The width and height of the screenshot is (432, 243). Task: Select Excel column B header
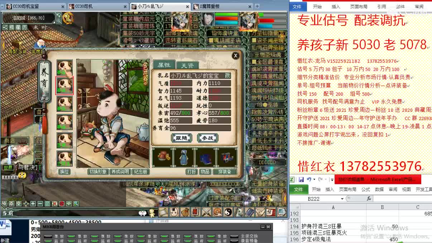(382, 207)
